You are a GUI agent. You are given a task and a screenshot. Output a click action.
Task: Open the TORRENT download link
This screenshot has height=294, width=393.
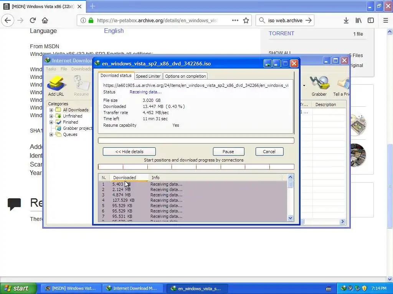(281, 34)
